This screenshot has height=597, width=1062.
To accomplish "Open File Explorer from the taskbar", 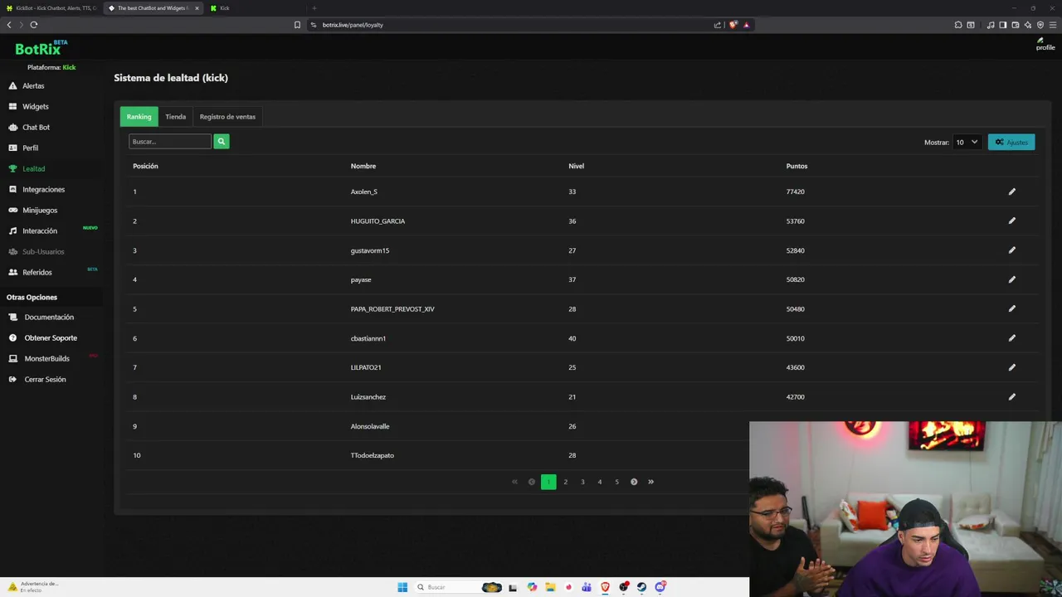I will pyautogui.click(x=550, y=587).
